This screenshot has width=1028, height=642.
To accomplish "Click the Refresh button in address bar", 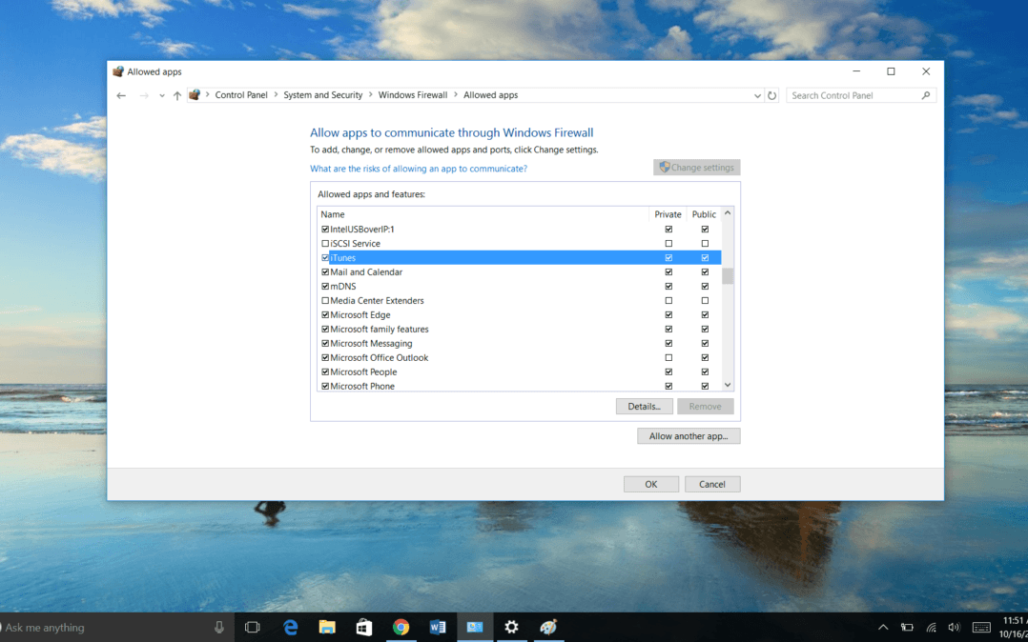I will [x=772, y=95].
